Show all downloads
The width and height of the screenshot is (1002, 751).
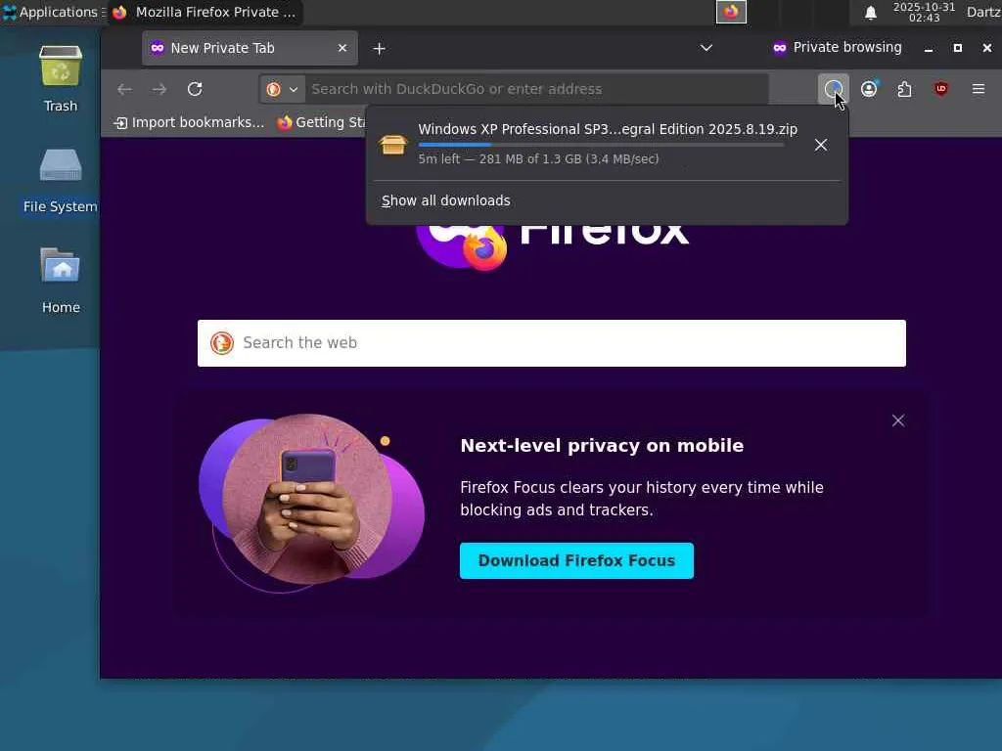[x=446, y=200]
